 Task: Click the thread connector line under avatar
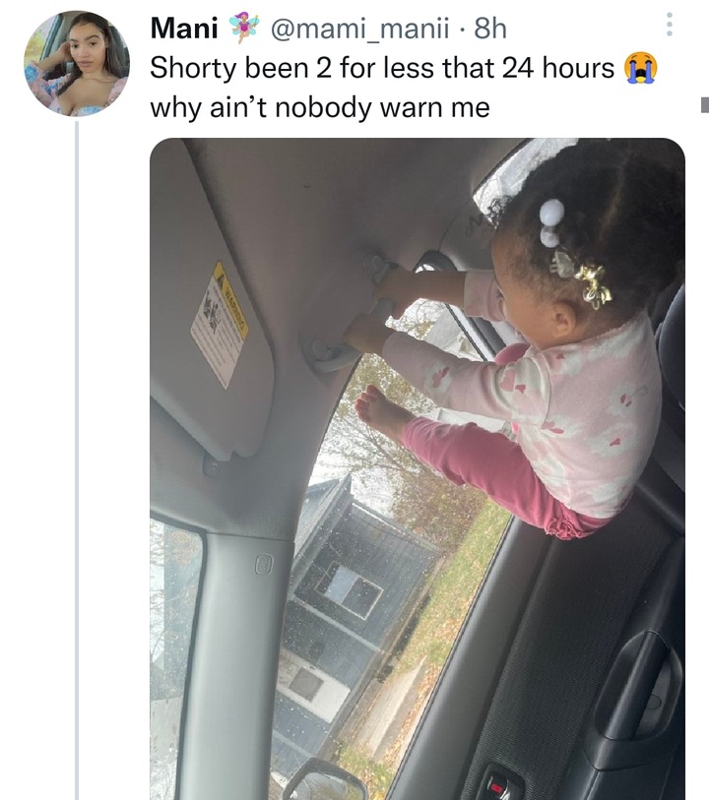[77, 460]
